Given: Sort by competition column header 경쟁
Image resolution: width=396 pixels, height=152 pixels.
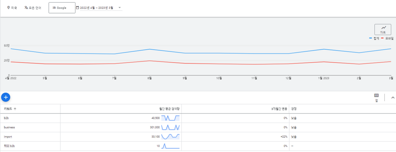Looking at the screenshot, I should click(294, 109).
